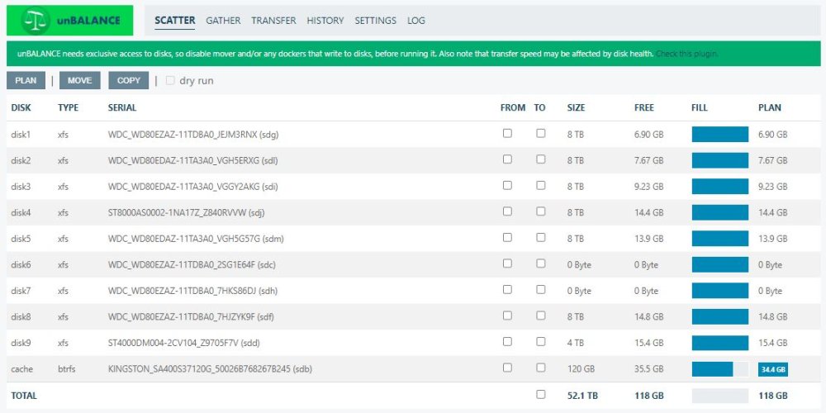Check TO box for disk9
This screenshot has height=413, width=826.
tap(540, 342)
